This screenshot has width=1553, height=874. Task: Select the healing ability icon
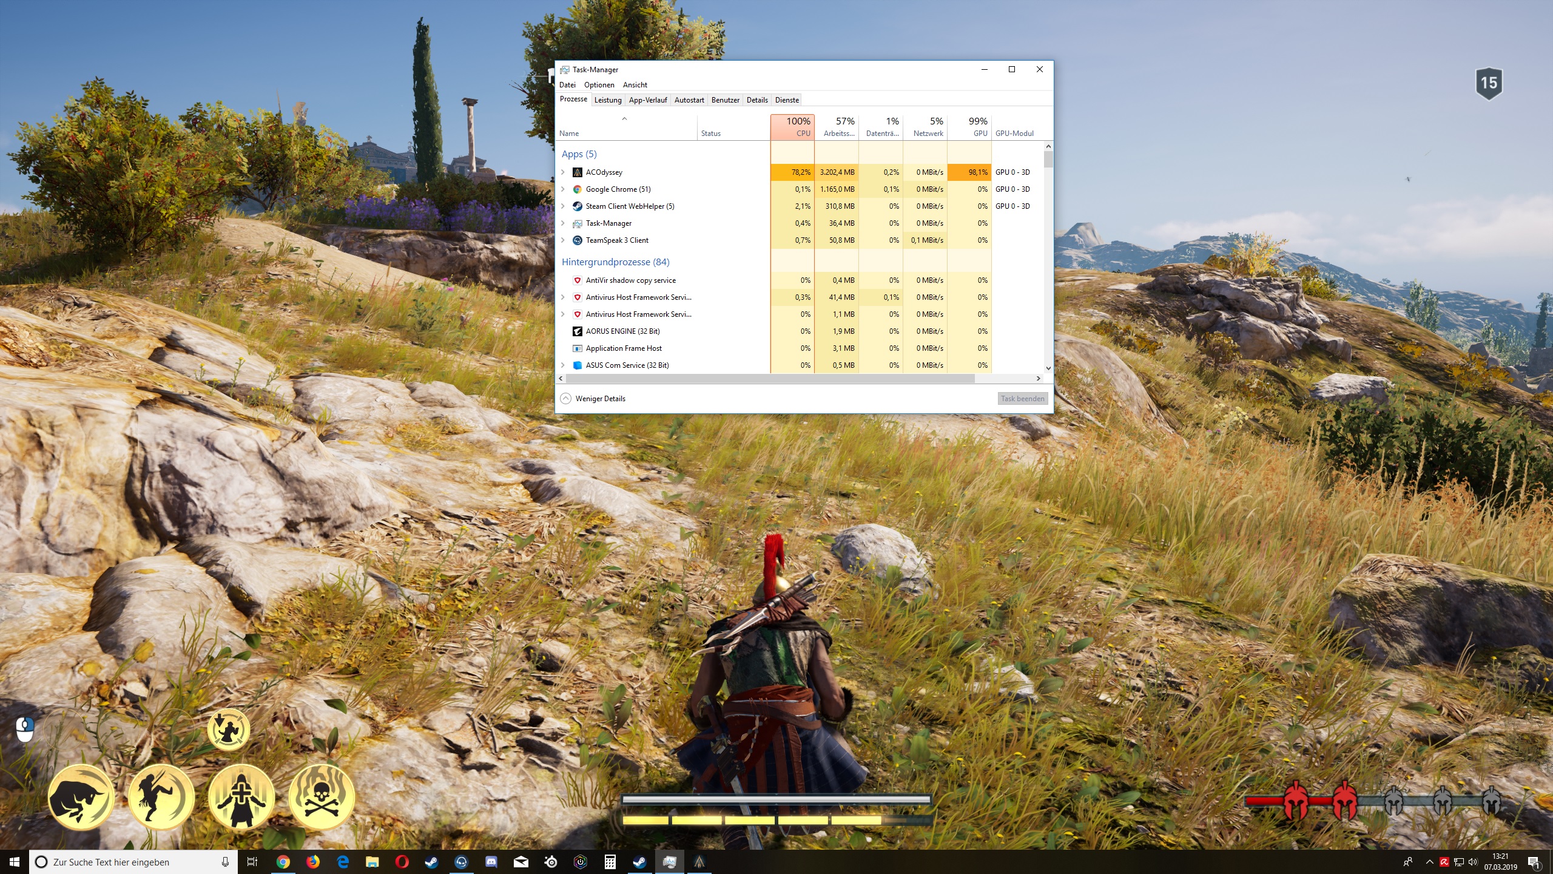(x=241, y=797)
